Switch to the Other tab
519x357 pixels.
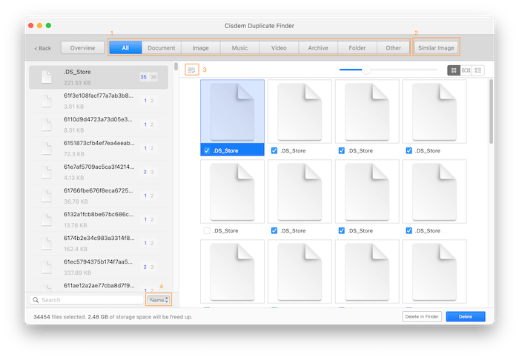pos(393,48)
